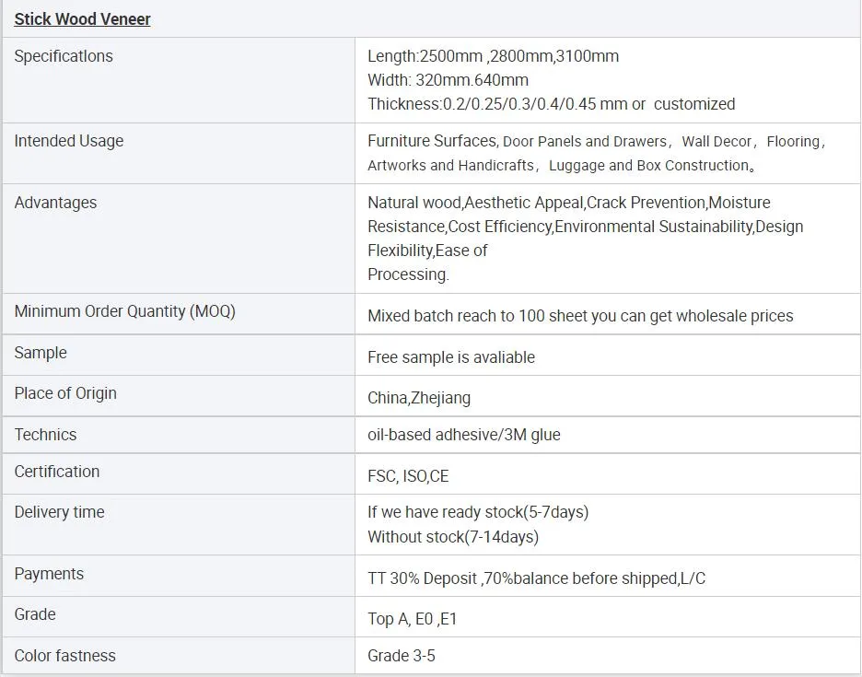Click the Thickness values line
862x677 pixels.
coord(551,104)
